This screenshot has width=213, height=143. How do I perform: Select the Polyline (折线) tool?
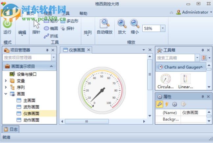(51, 36)
